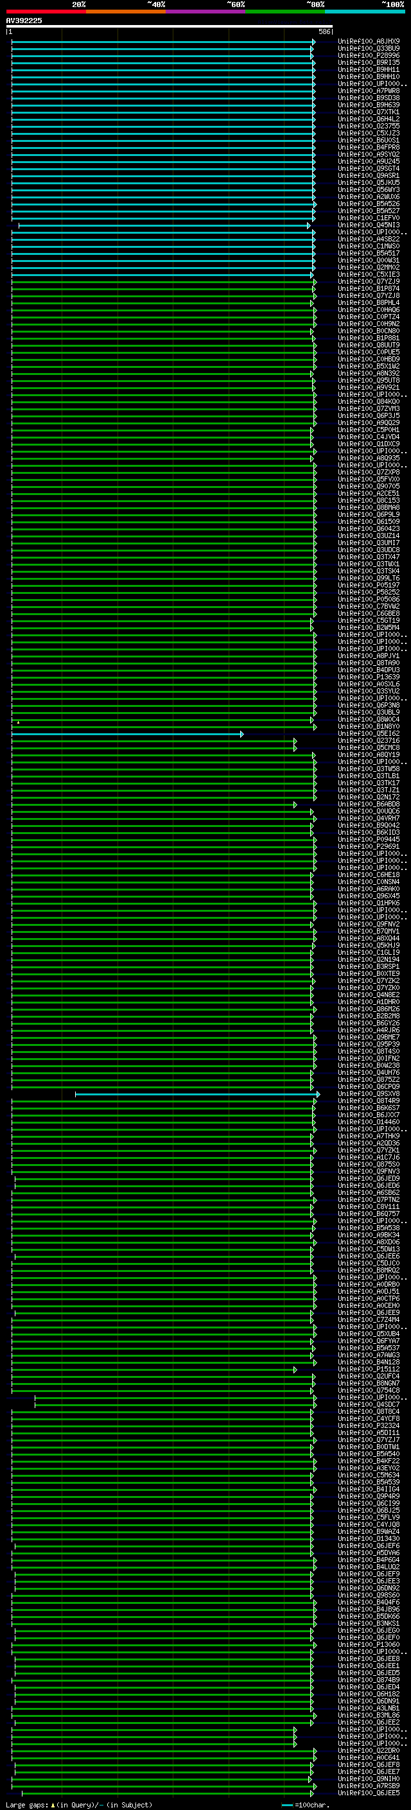Click the short cyan alignment bar for Q5EI62

pos(127,735)
